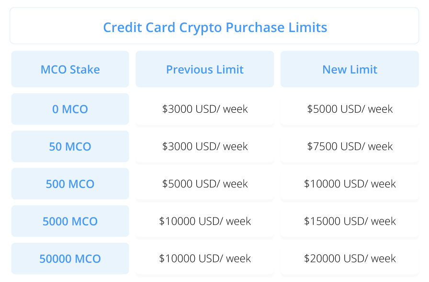Click the $10000 new limit for 500 MCO
The width and height of the screenshot is (429, 282).
tap(350, 184)
